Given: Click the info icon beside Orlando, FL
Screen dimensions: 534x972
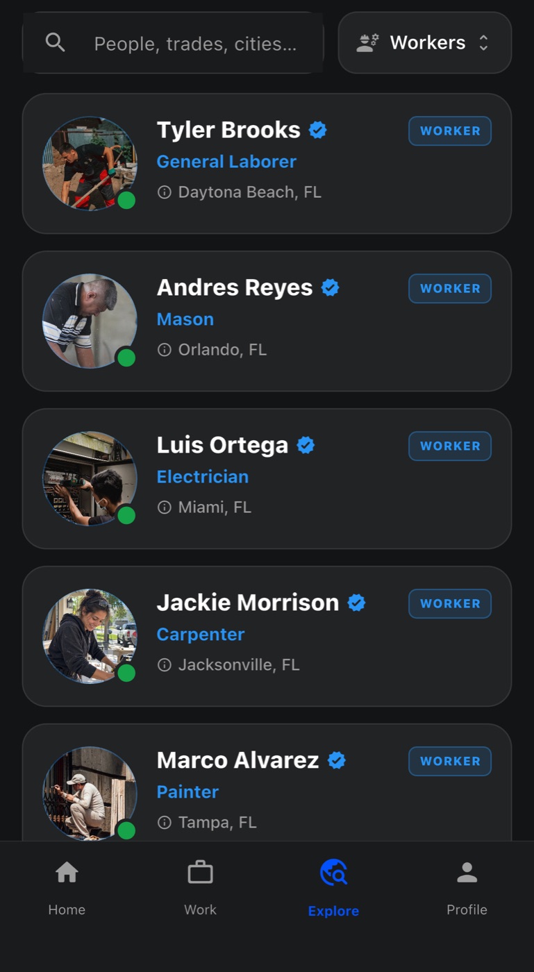Looking at the screenshot, I should pyautogui.click(x=165, y=350).
